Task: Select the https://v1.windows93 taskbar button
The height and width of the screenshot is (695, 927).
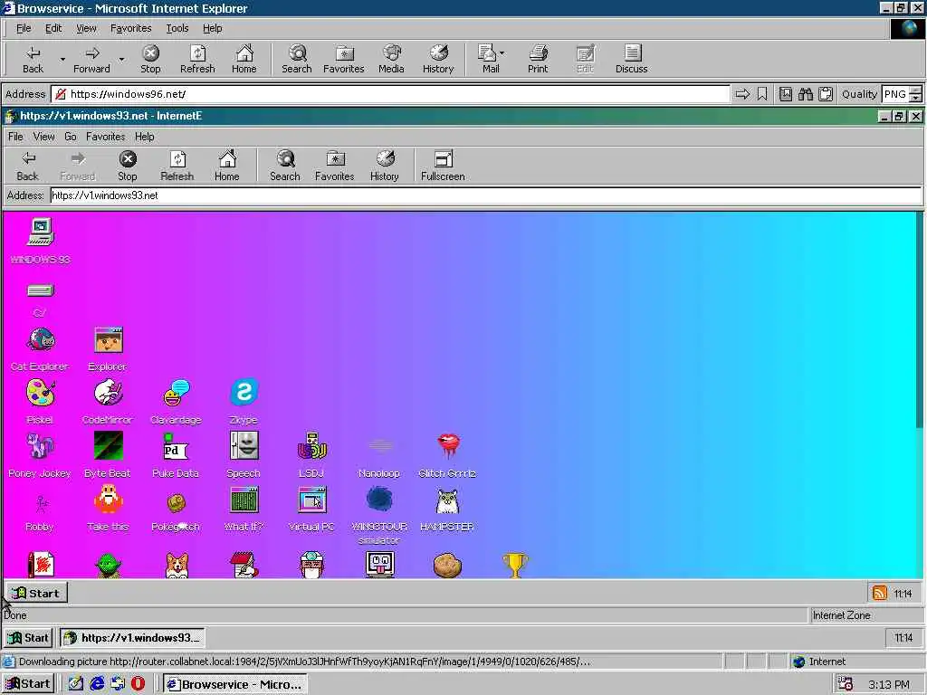Action: (x=132, y=638)
